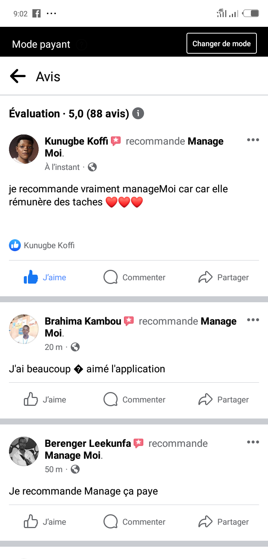Like Brahima Kambou's review

click(45, 399)
